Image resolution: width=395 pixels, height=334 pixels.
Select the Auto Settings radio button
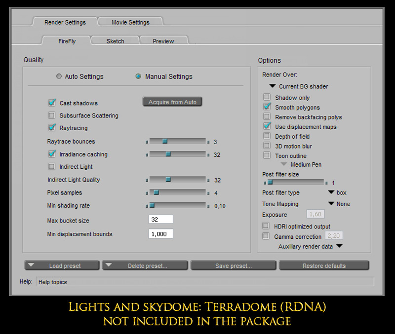tap(59, 76)
